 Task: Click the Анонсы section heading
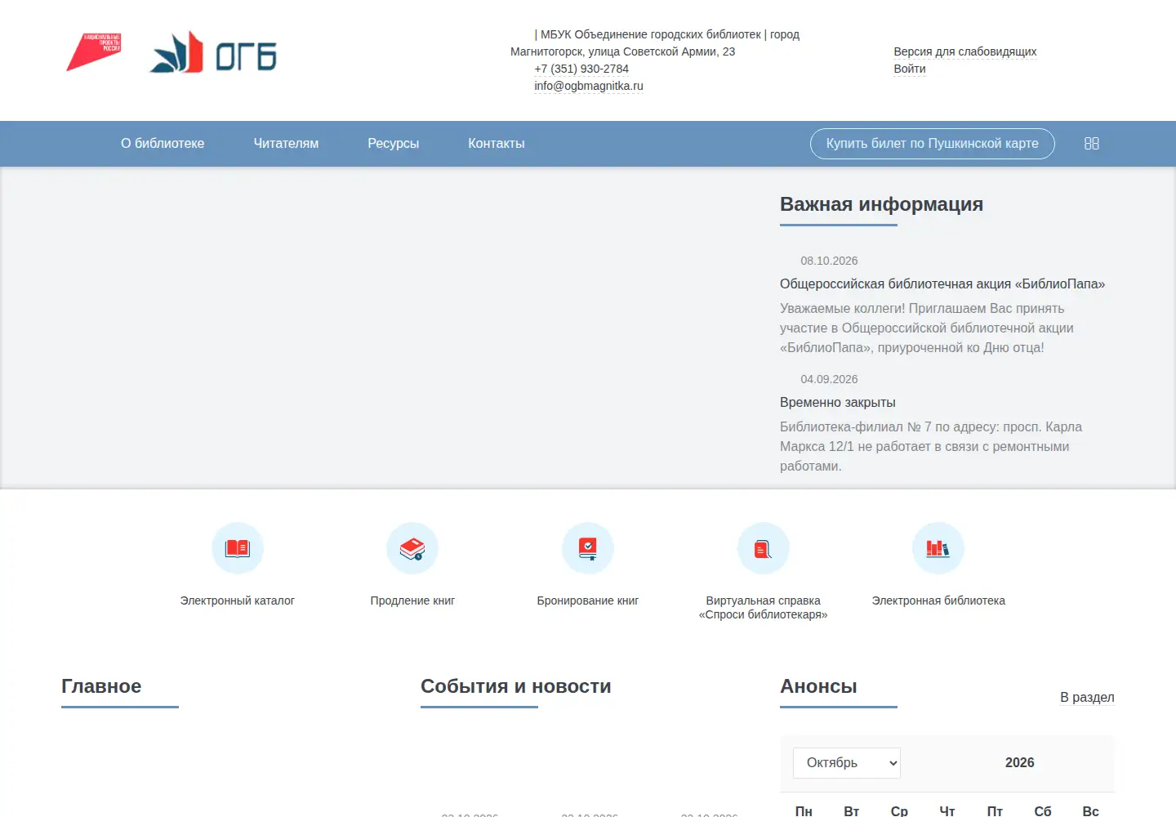818,686
